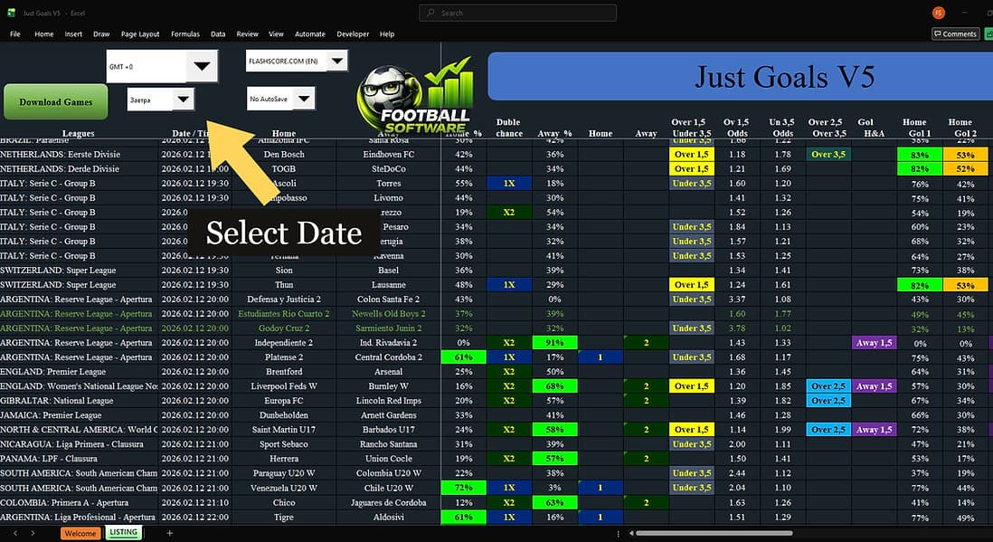Select Away 1,5 cell in Independiente 2 row
Image resolution: width=993 pixels, height=542 pixels.
[874, 343]
